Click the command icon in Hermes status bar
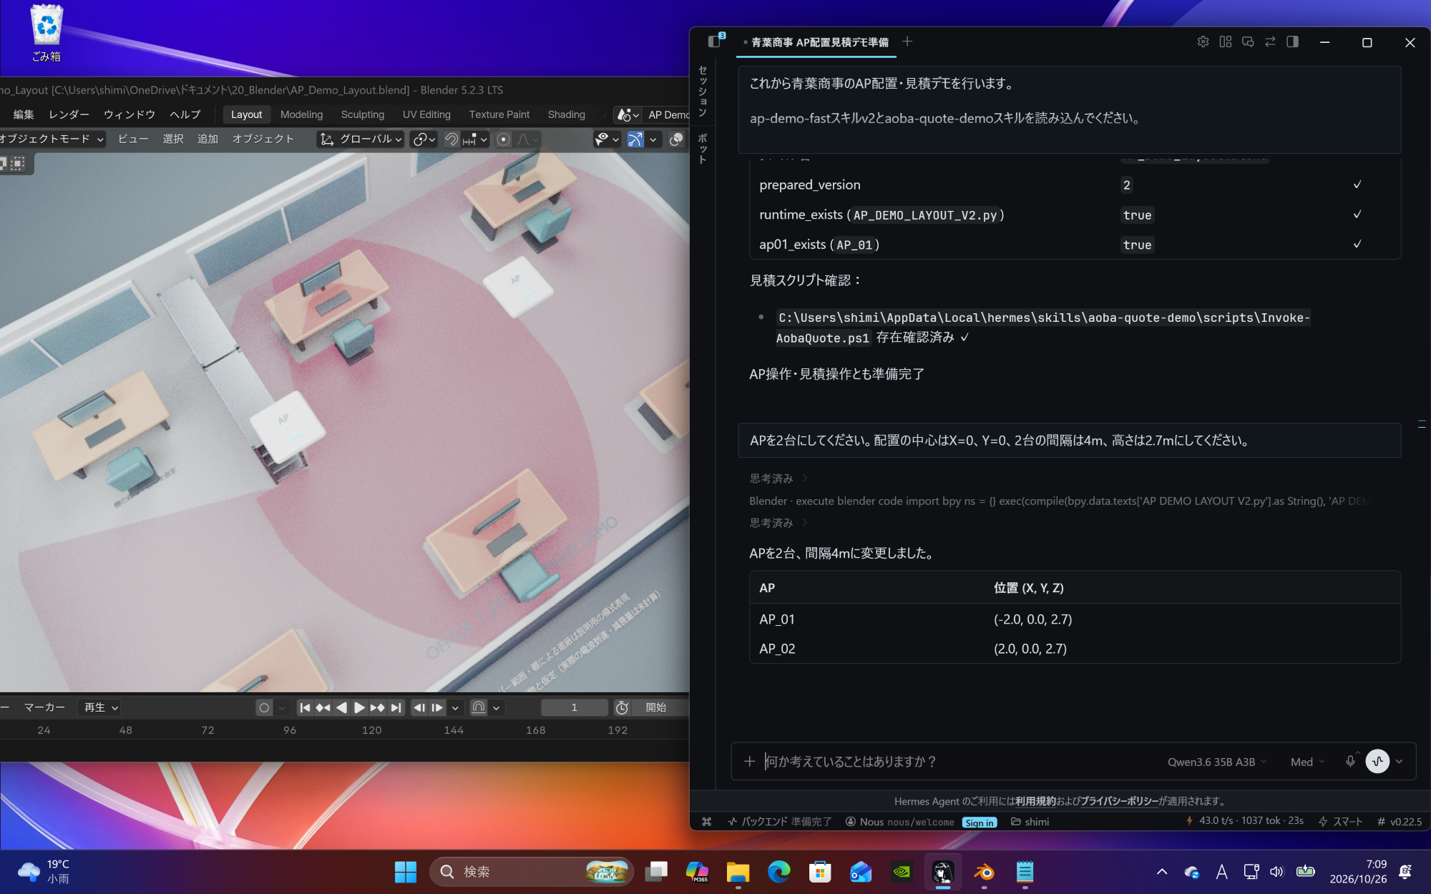 click(707, 822)
